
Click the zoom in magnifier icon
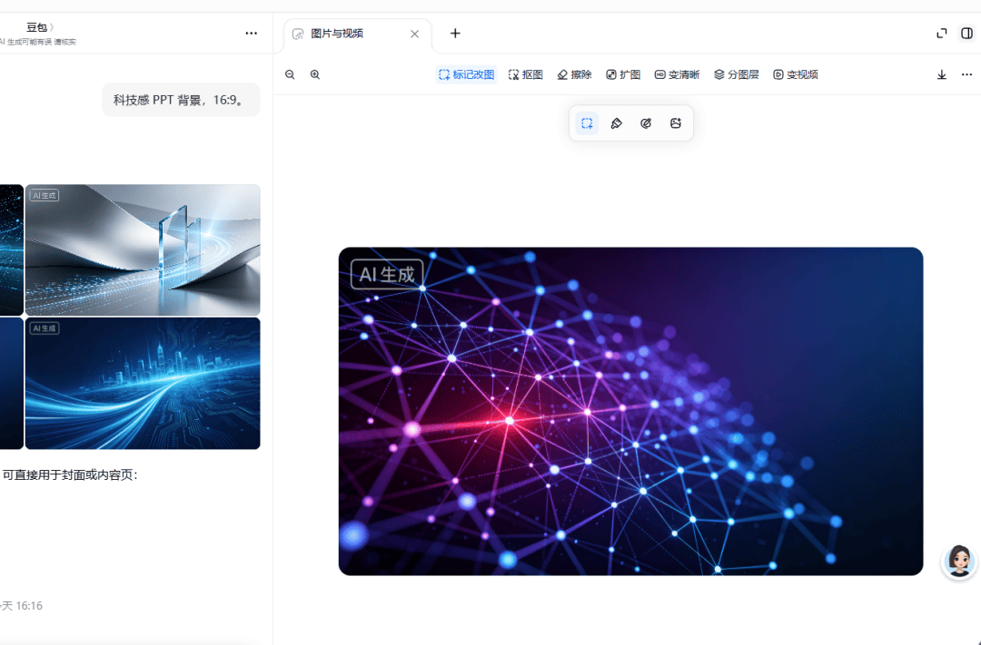315,74
